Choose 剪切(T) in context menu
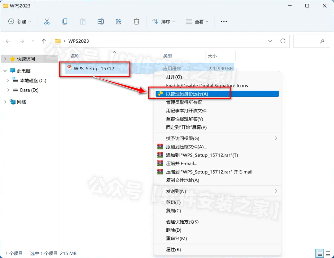334x258 pixels. 217,202
